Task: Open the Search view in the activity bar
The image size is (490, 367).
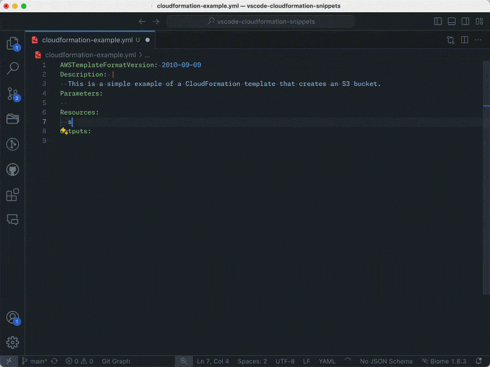Action: (12, 68)
